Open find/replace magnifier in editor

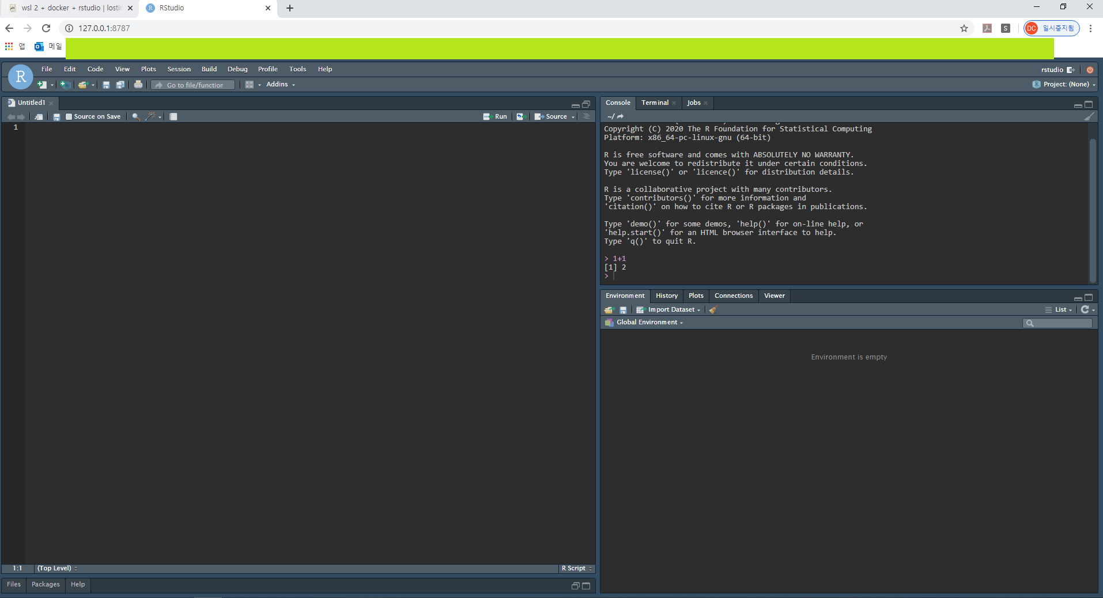[x=136, y=116]
